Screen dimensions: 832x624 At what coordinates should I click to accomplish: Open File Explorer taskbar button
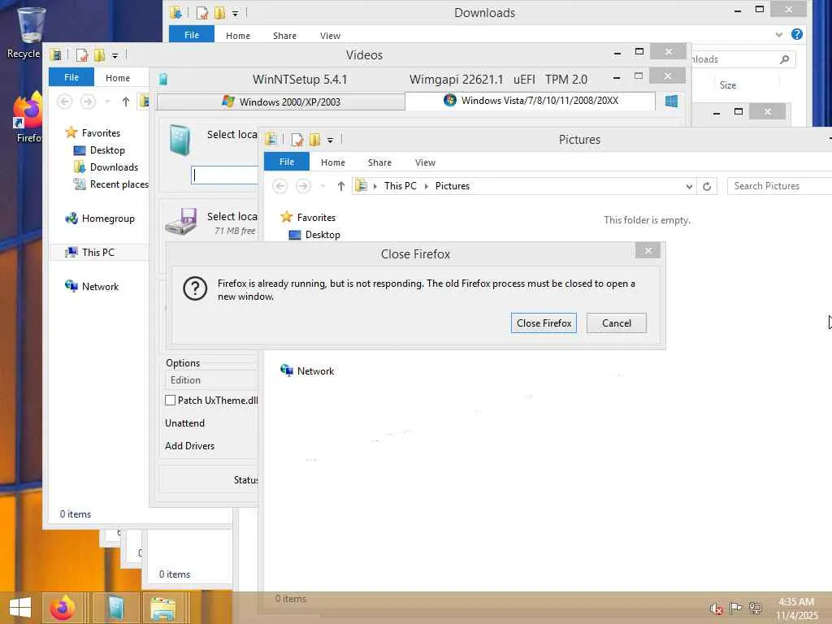pyautogui.click(x=163, y=608)
